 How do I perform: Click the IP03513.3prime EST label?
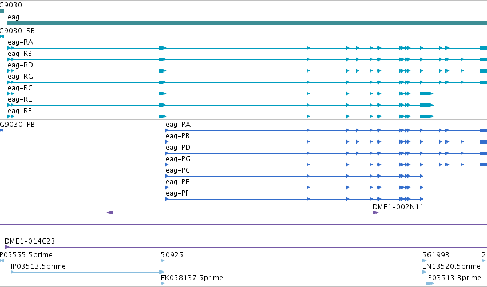tap(454, 278)
